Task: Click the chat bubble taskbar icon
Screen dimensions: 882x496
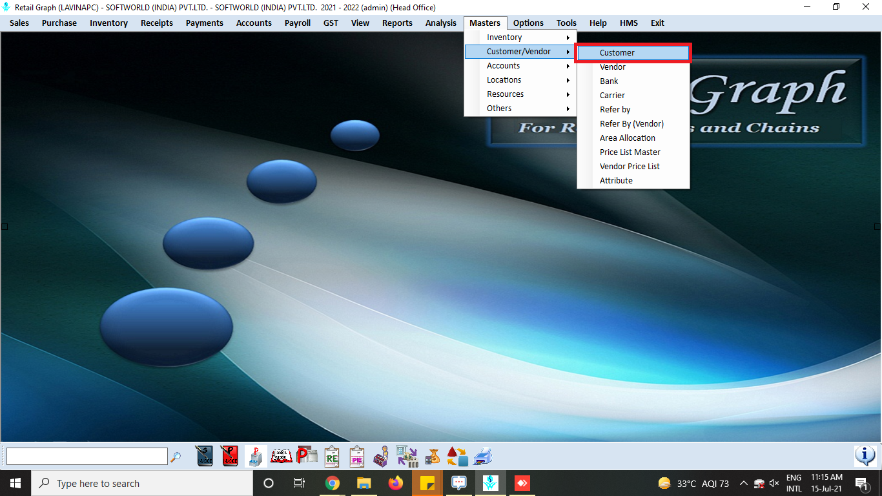Action: (x=458, y=483)
